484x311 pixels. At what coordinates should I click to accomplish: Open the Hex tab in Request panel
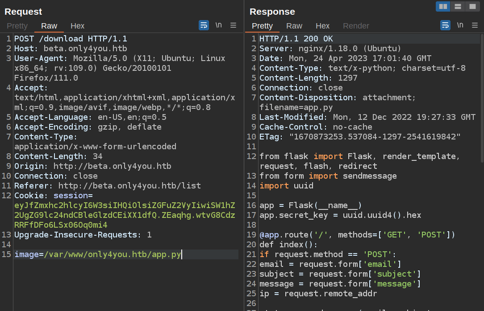click(x=77, y=26)
